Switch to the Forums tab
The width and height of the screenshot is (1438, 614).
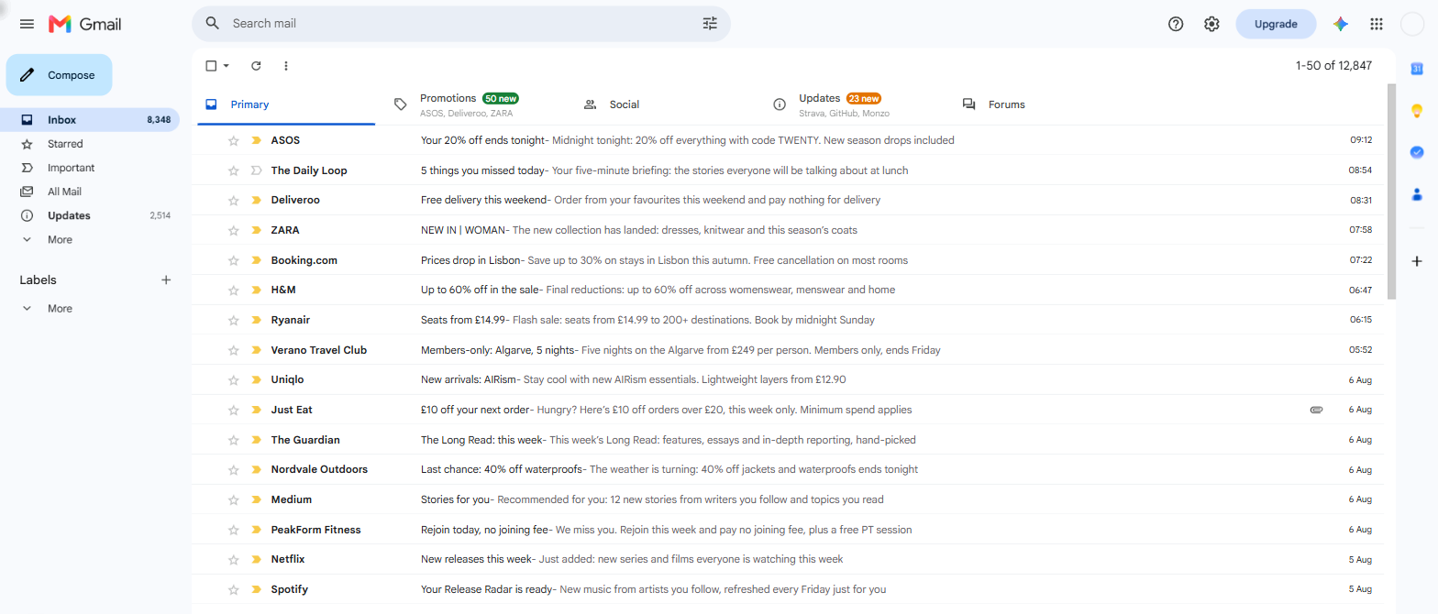(x=1045, y=104)
